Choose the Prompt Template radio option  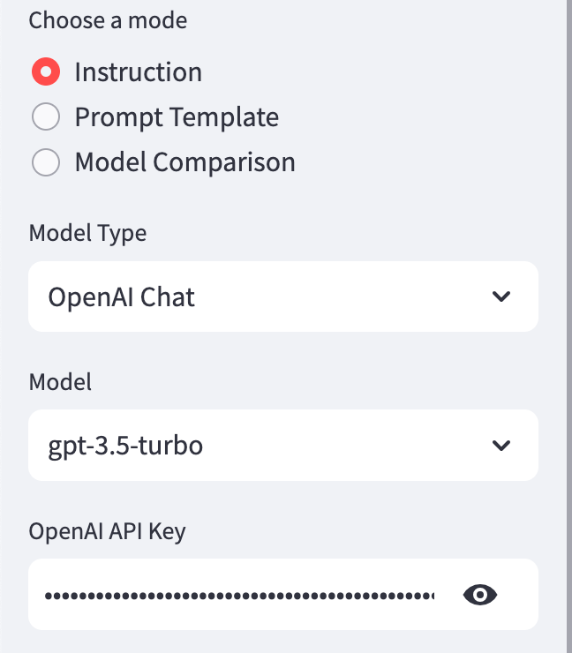tap(46, 116)
